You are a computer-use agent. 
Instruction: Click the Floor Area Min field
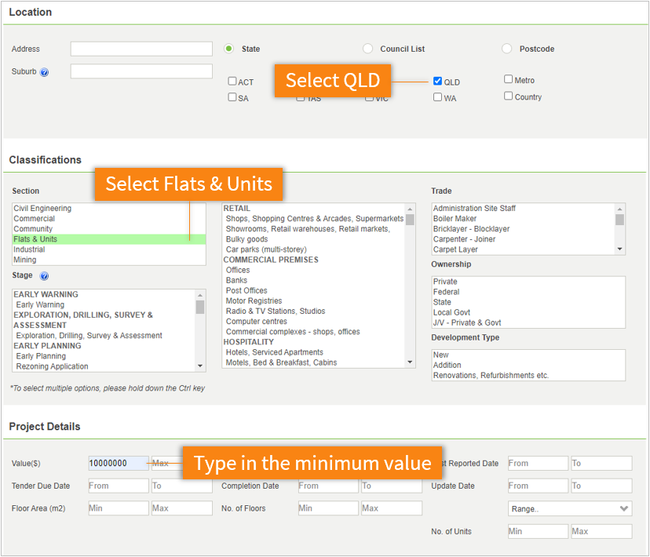coord(119,508)
